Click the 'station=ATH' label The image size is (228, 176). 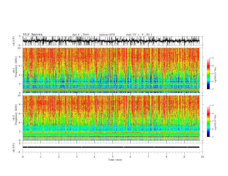coord(107,35)
